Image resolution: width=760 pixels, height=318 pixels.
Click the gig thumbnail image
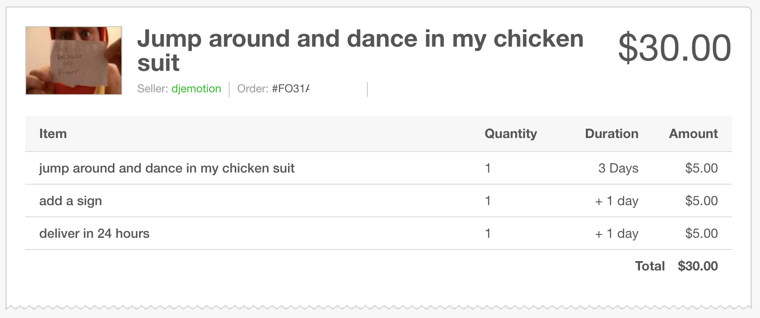click(74, 61)
